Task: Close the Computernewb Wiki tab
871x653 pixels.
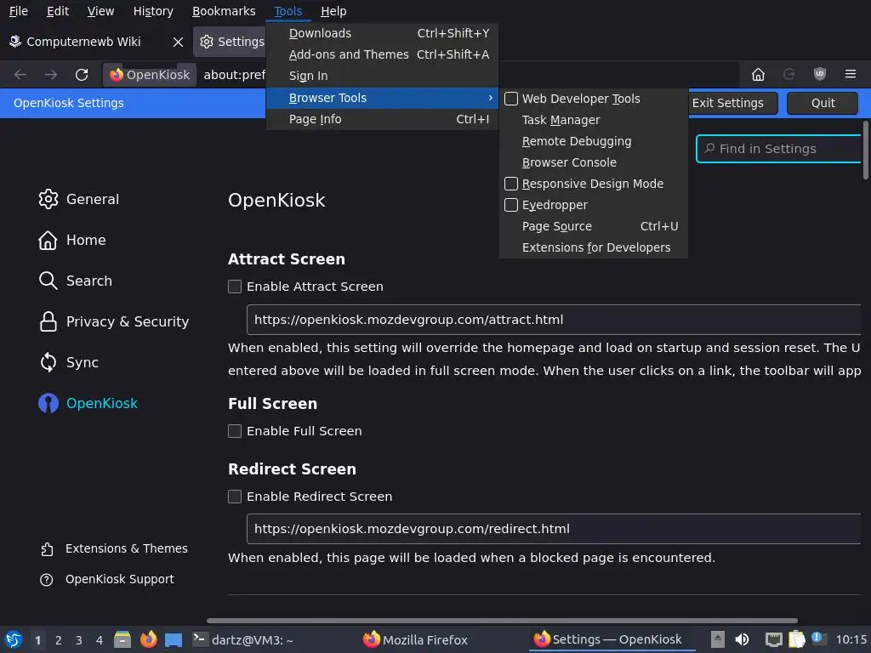Action: (178, 42)
